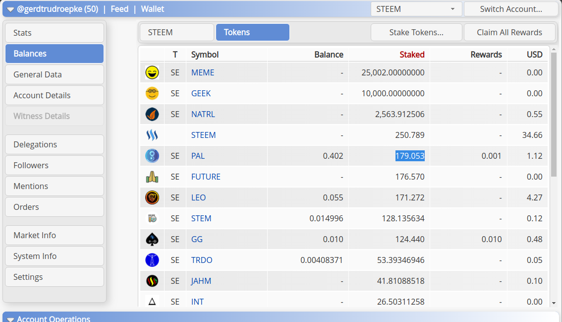This screenshot has height=322, width=562.
Task: Open General Data in sidebar
Action: pyautogui.click(x=55, y=74)
